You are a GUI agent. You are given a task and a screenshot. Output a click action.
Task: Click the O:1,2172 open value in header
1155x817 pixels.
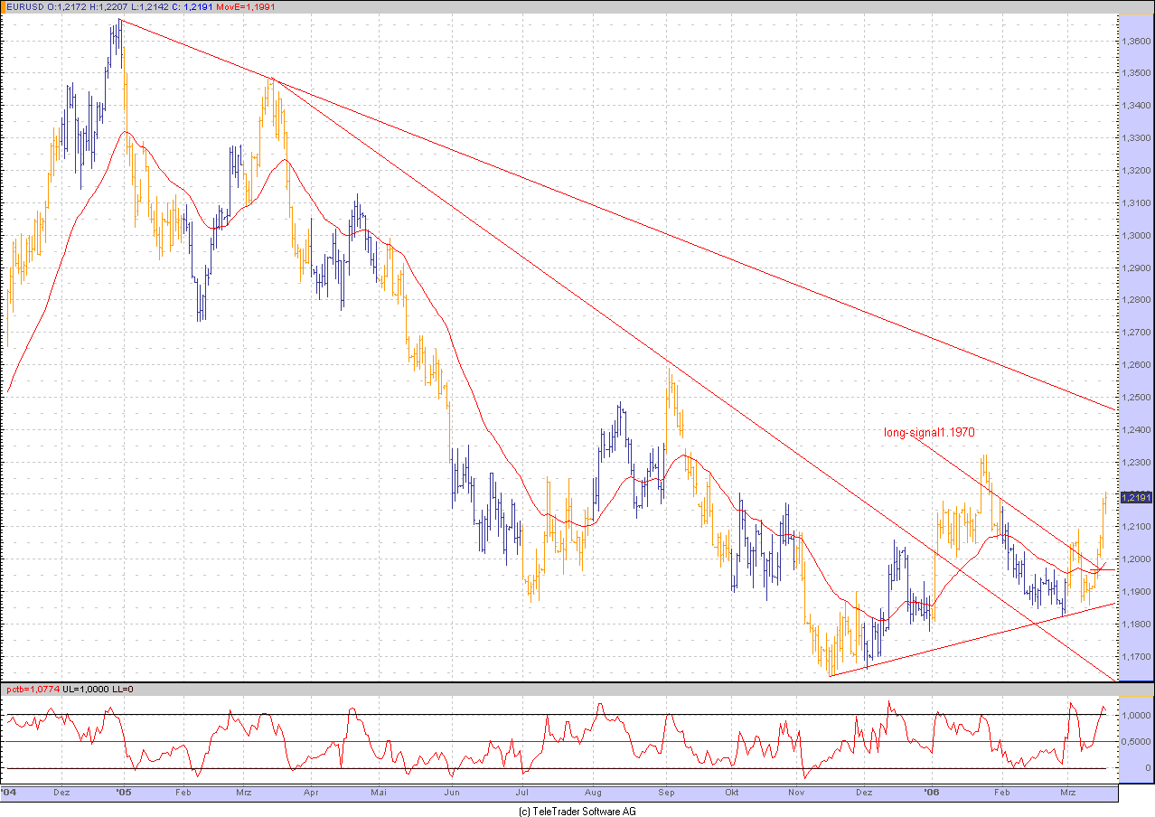point(67,6)
